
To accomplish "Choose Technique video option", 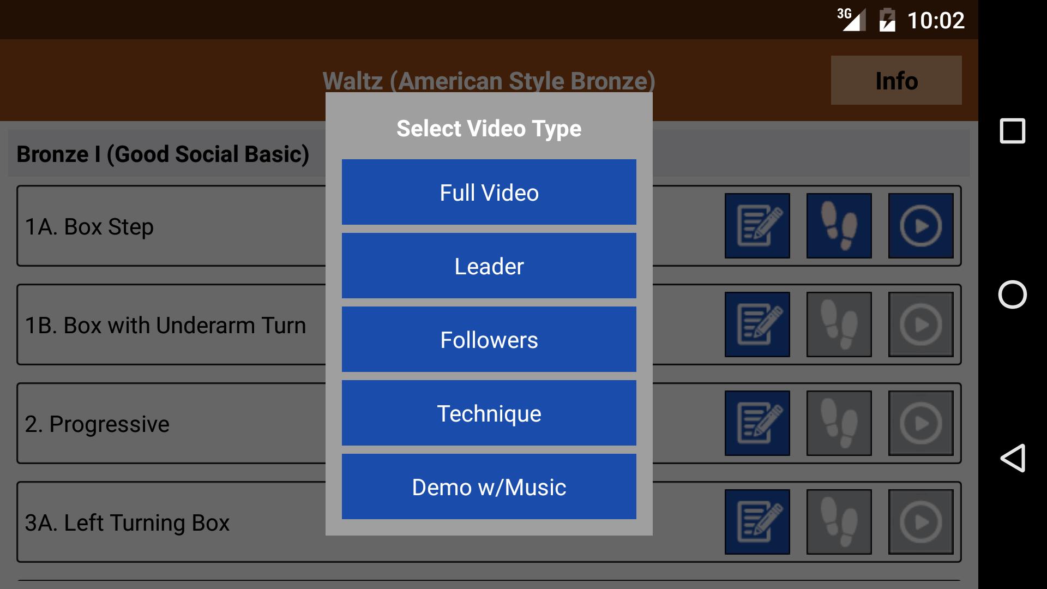I will [489, 413].
